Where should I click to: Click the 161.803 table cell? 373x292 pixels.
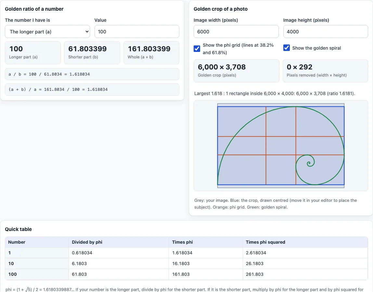(x=206, y=274)
